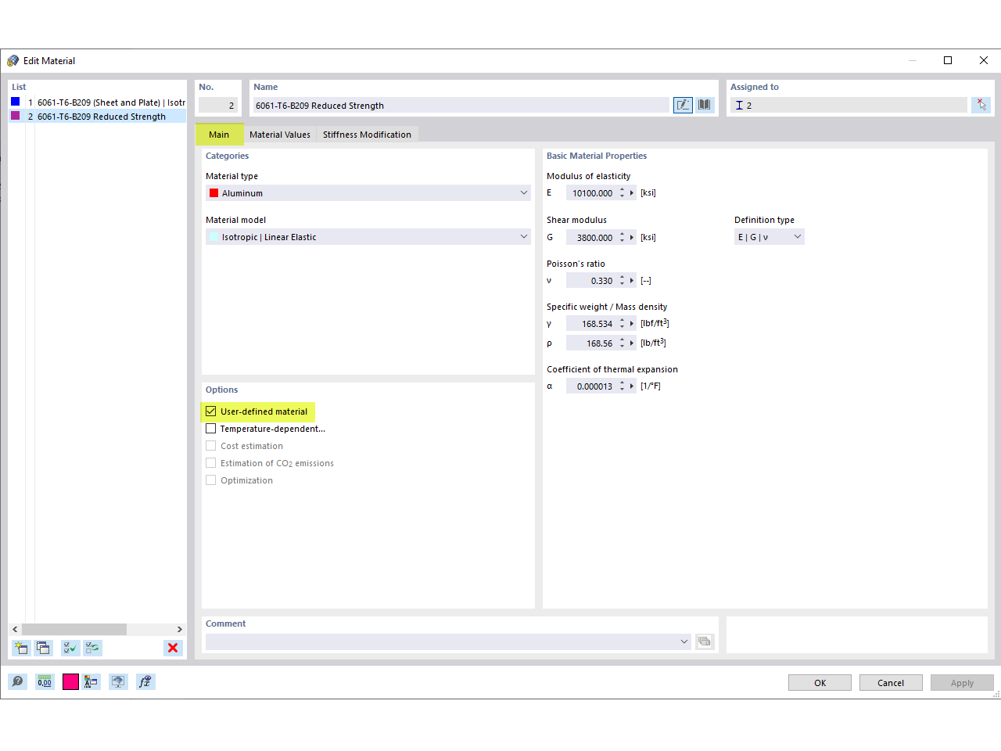Click Estimation of CO2 emissions checkbox
The width and height of the screenshot is (1001, 751).
click(x=211, y=463)
